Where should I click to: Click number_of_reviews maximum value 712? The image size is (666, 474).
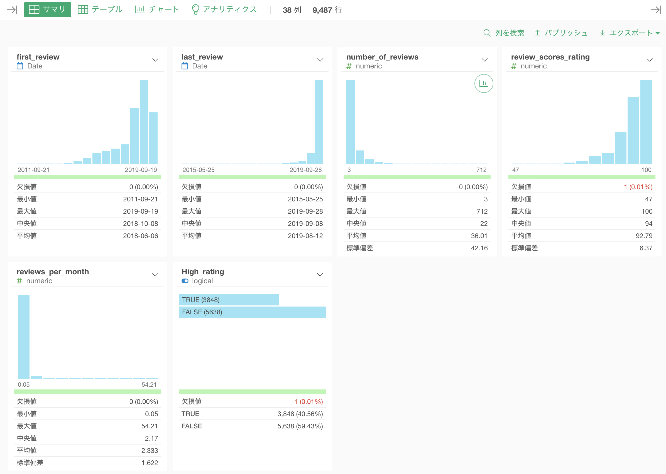482,211
